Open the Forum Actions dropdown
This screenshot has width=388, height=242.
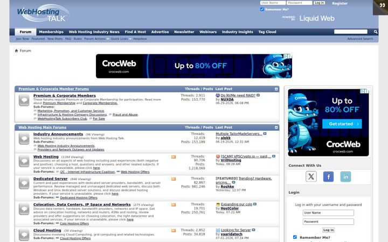(96, 39)
